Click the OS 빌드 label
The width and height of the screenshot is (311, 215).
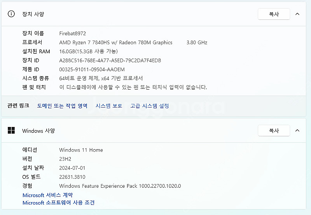31,177
